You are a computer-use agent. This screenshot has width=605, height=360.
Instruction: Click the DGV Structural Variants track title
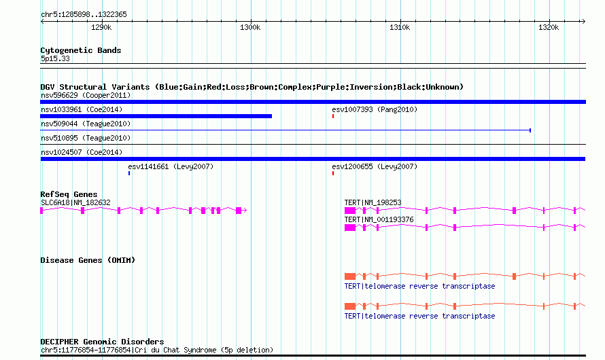click(x=252, y=87)
